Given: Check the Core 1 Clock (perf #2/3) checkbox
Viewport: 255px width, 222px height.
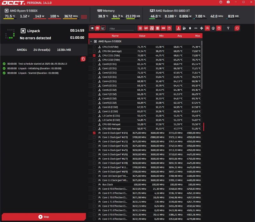Looking at the screenshot, I should pyautogui.click(x=94, y=137).
